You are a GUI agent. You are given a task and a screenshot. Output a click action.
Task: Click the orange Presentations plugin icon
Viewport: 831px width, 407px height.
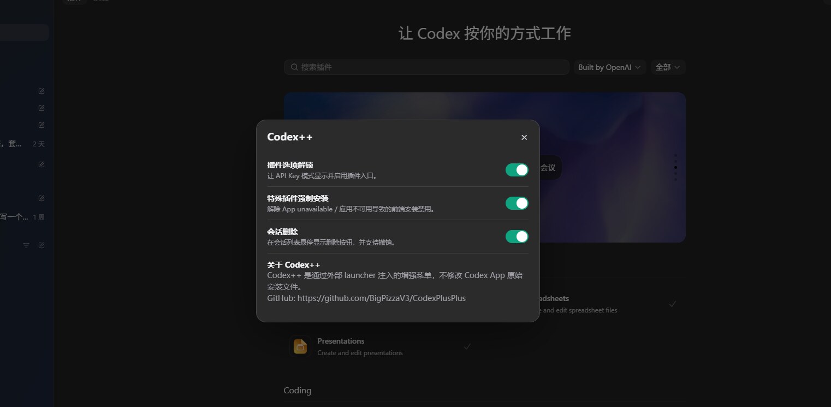pos(300,346)
